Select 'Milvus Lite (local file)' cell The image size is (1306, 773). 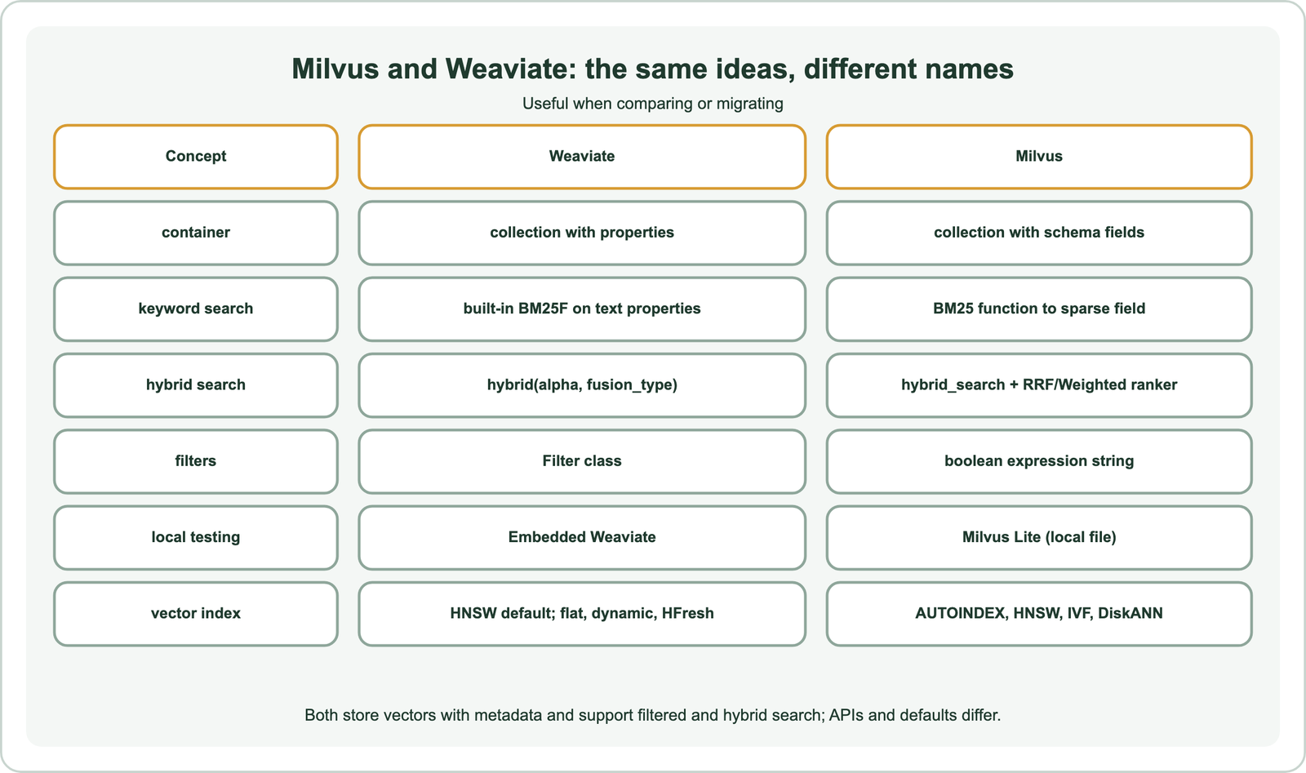coord(1039,537)
